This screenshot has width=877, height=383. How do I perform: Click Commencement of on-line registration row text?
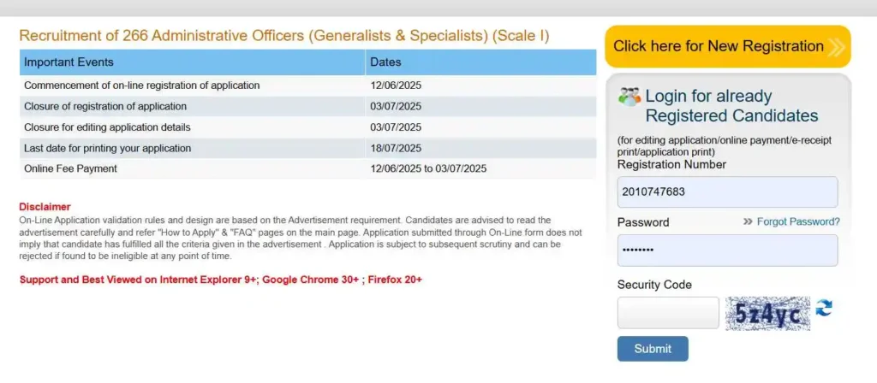point(142,85)
